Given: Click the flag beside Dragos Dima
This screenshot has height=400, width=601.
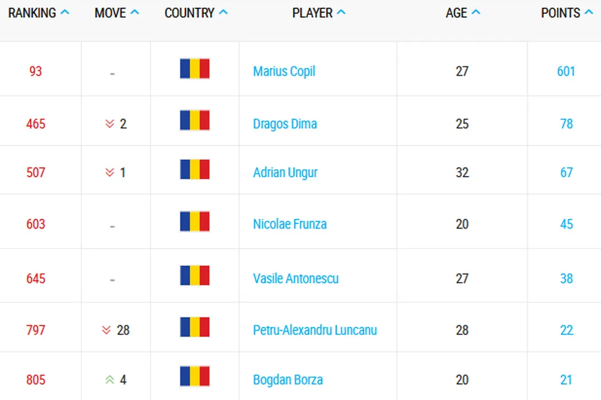Looking at the screenshot, I should (195, 121).
